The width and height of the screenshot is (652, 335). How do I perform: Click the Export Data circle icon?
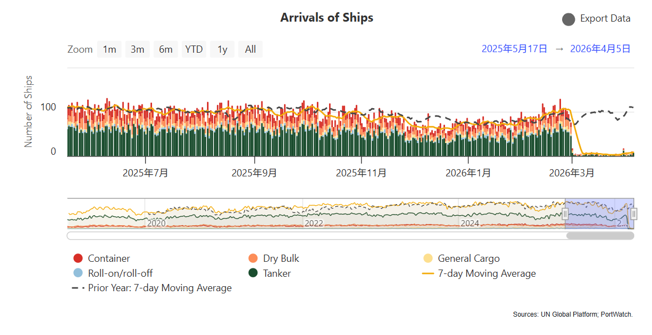click(568, 19)
